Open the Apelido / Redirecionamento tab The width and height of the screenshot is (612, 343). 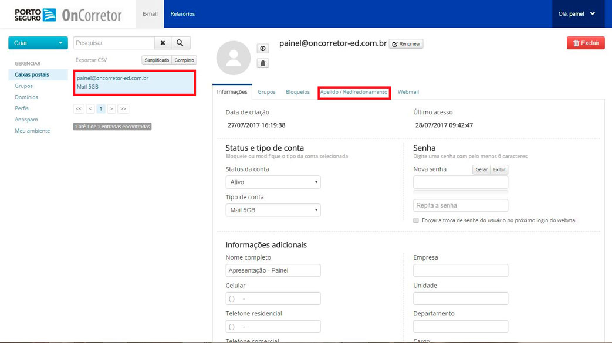coord(354,92)
